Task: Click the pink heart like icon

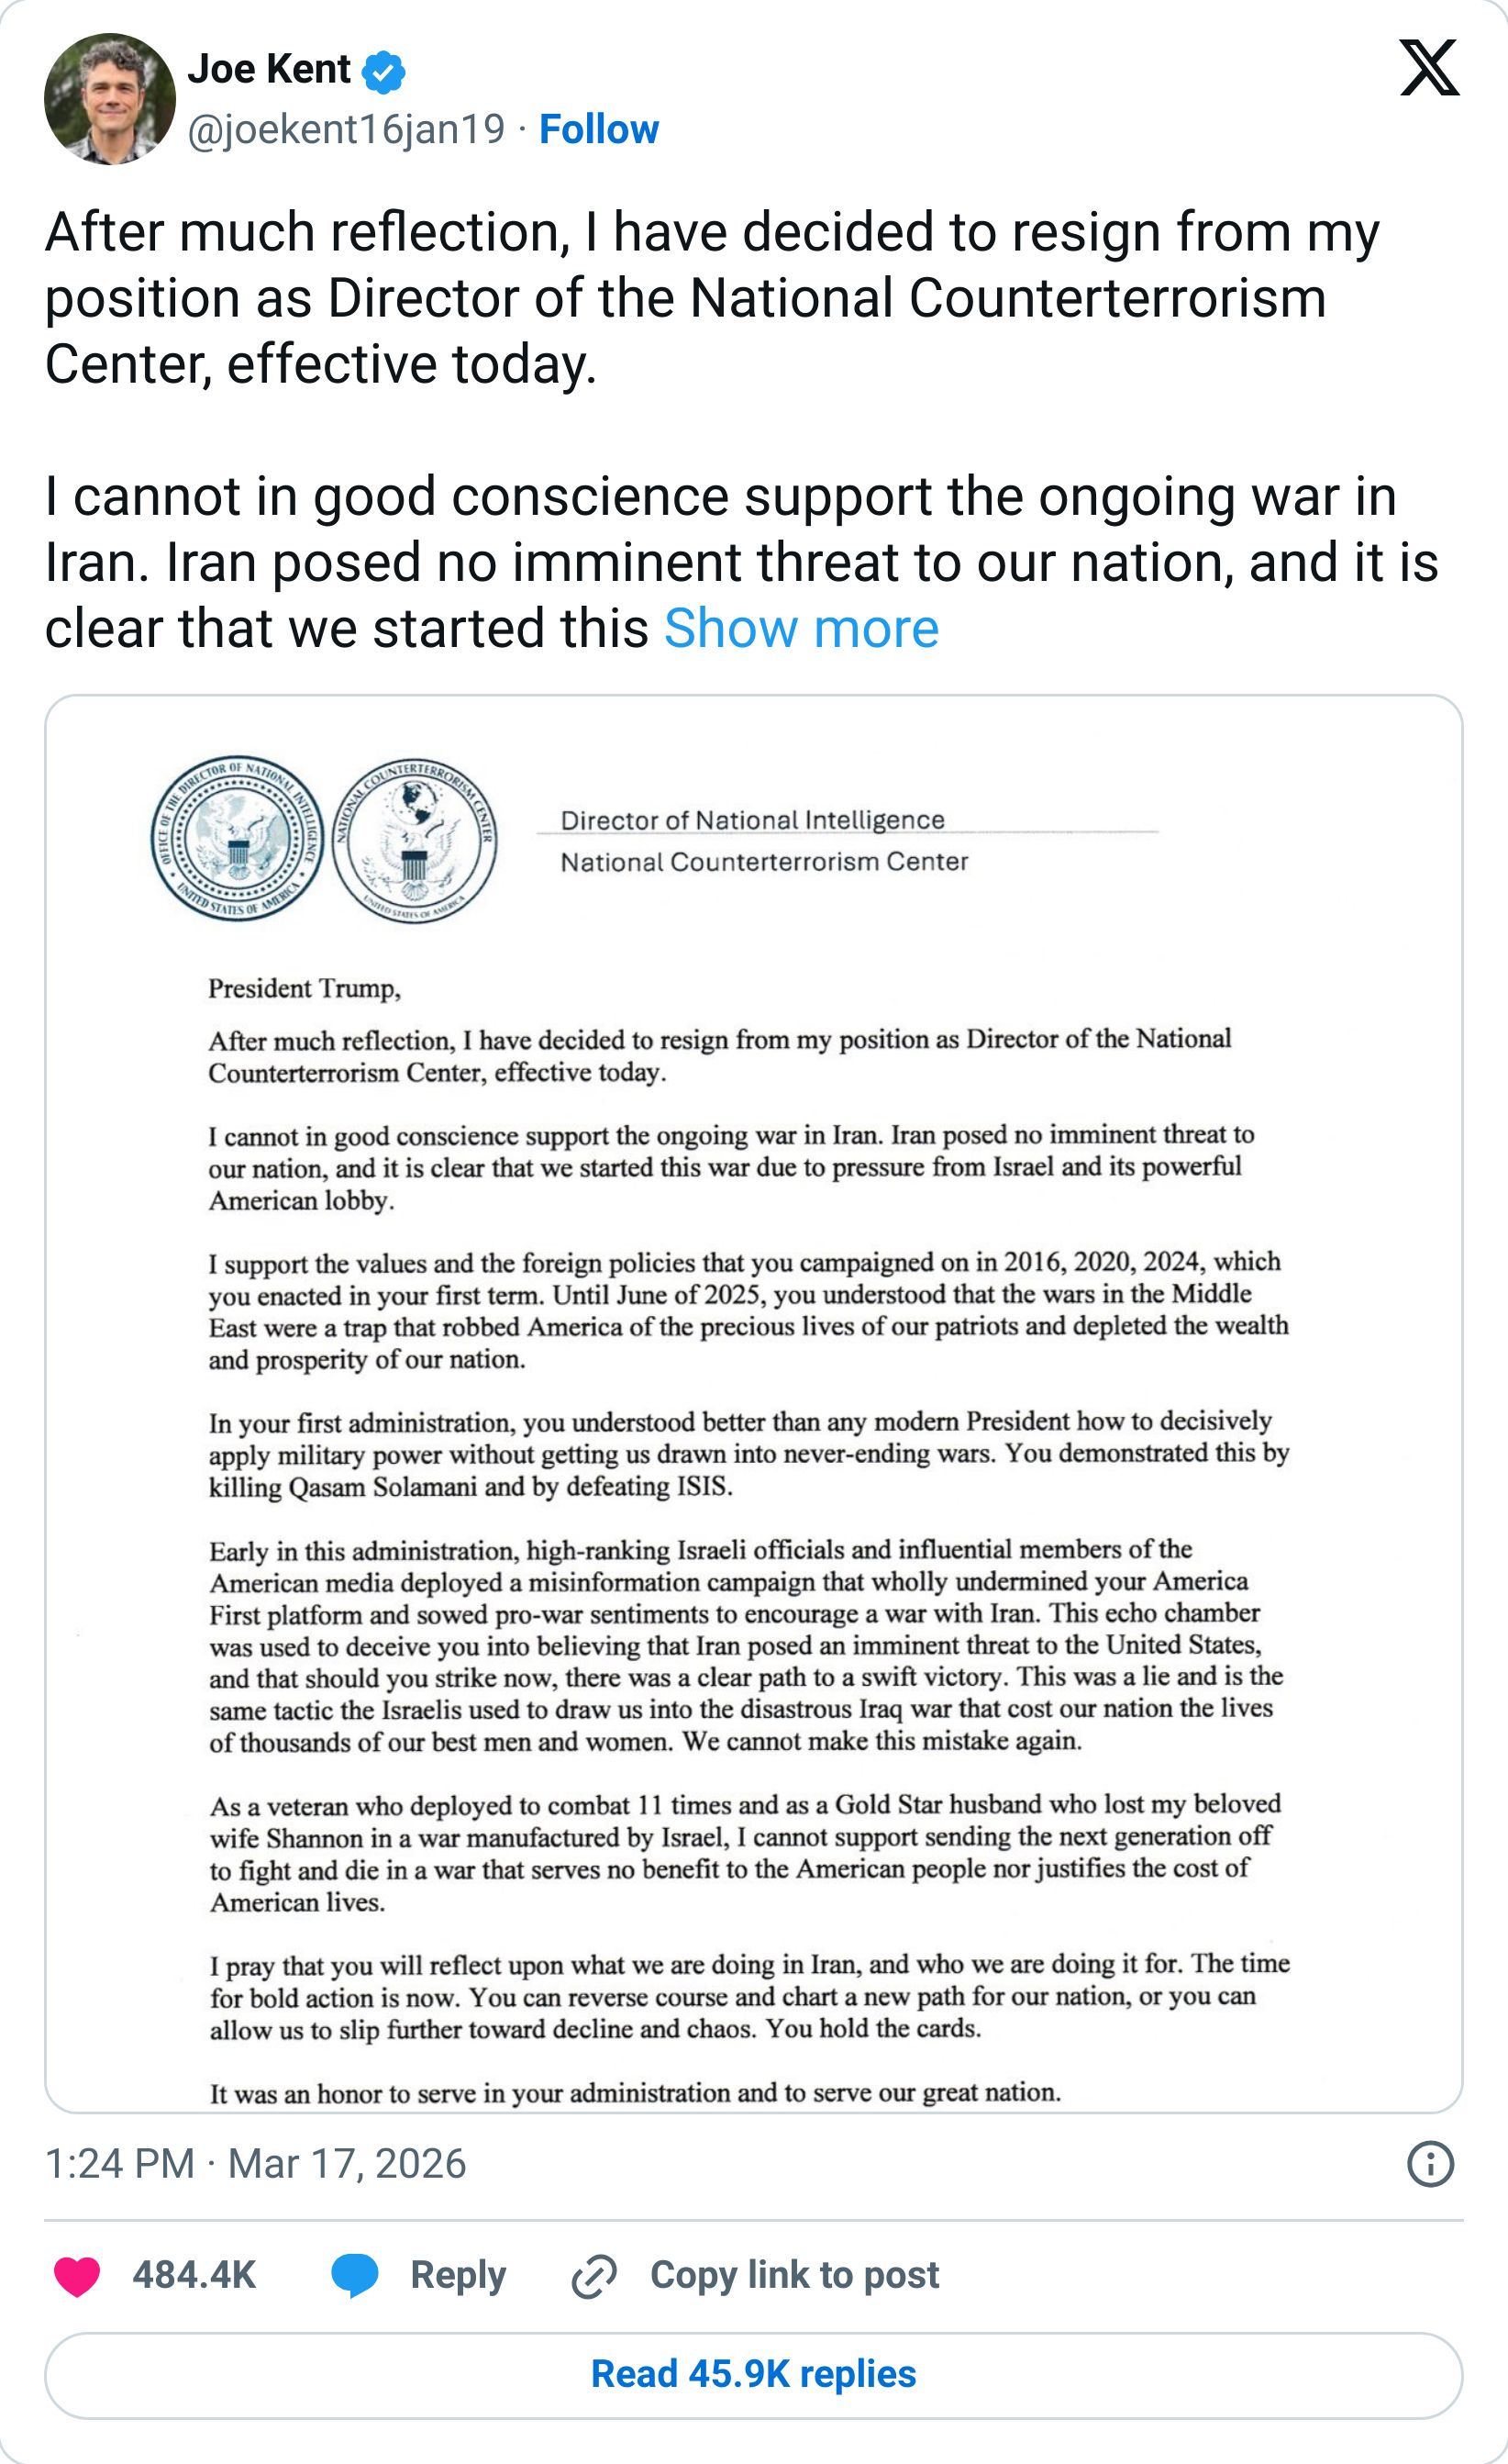Action: point(77,2276)
